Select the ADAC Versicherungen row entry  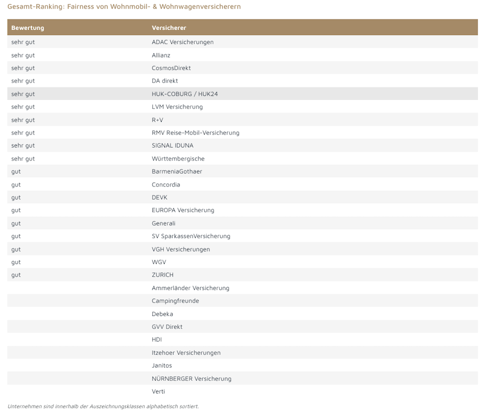click(x=182, y=42)
